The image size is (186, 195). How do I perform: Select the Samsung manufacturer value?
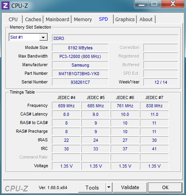coord(80,65)
